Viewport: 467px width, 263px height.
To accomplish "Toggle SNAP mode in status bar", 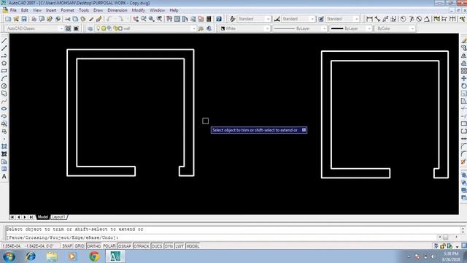I will pyautogui.click(x=67, y=246).
